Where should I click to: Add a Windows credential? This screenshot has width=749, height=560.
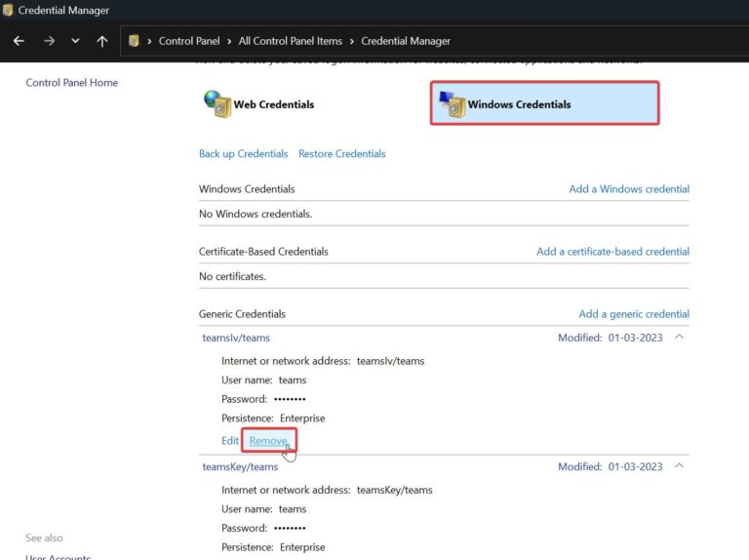point(628,189)
